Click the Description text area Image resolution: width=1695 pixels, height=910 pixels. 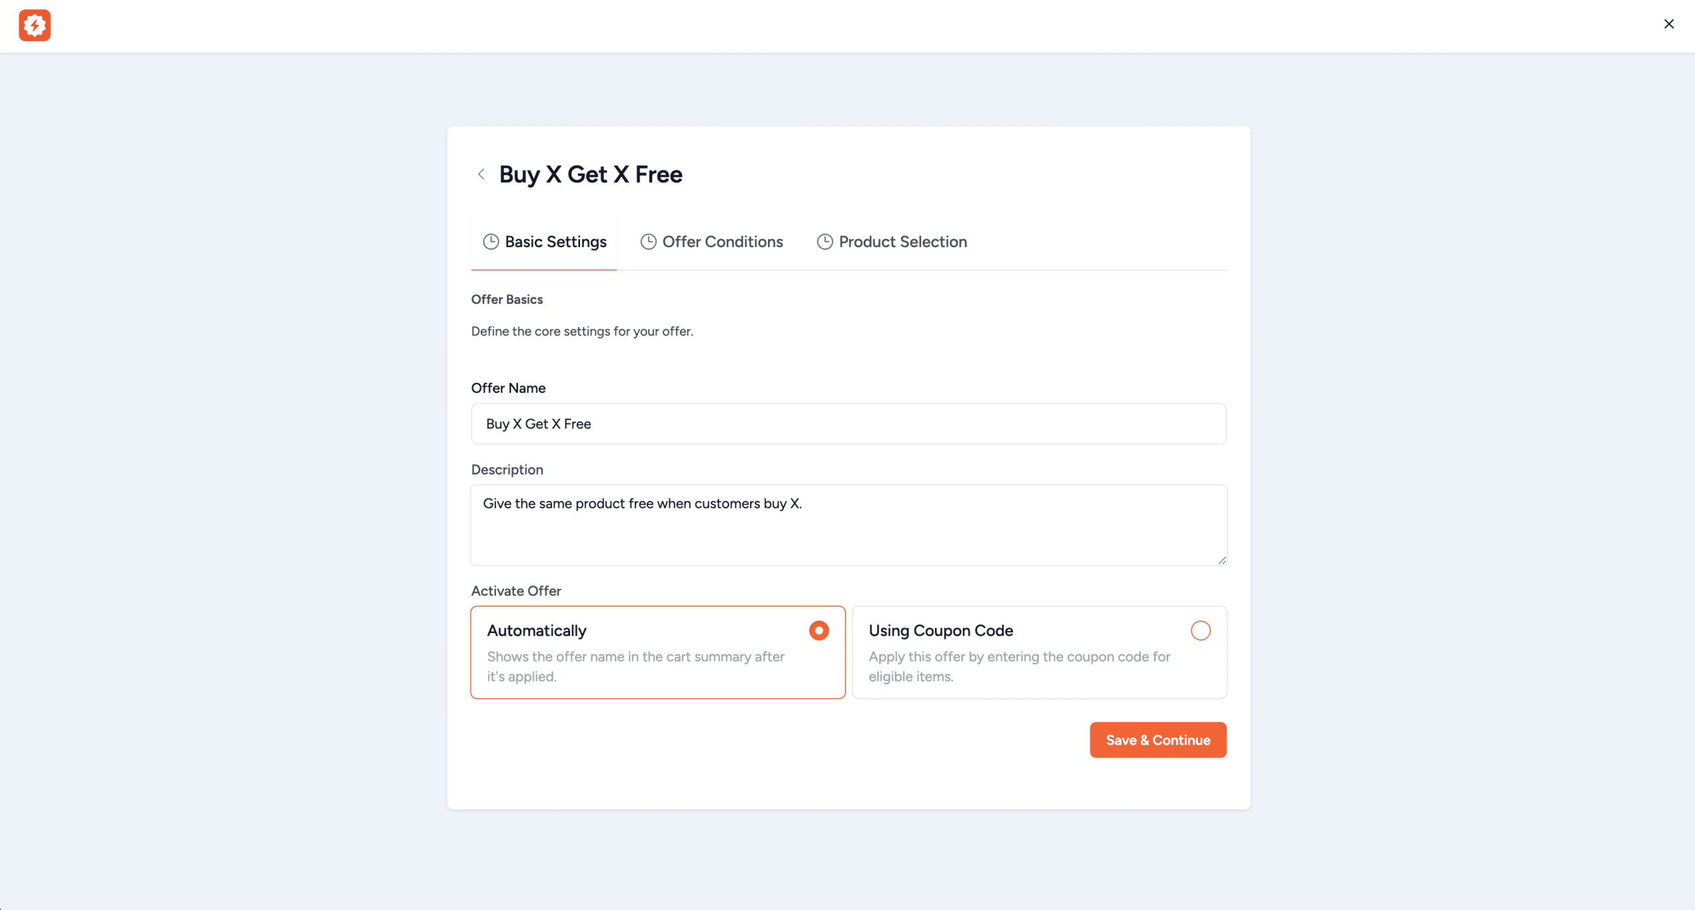pos(848,525)
